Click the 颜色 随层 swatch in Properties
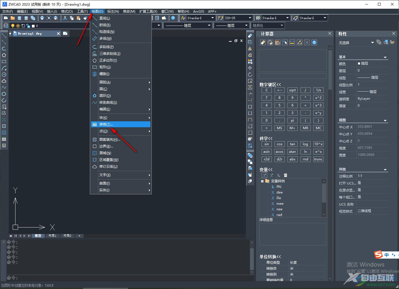This screenshot has height=289, width=399. click(x=359, y=63)
